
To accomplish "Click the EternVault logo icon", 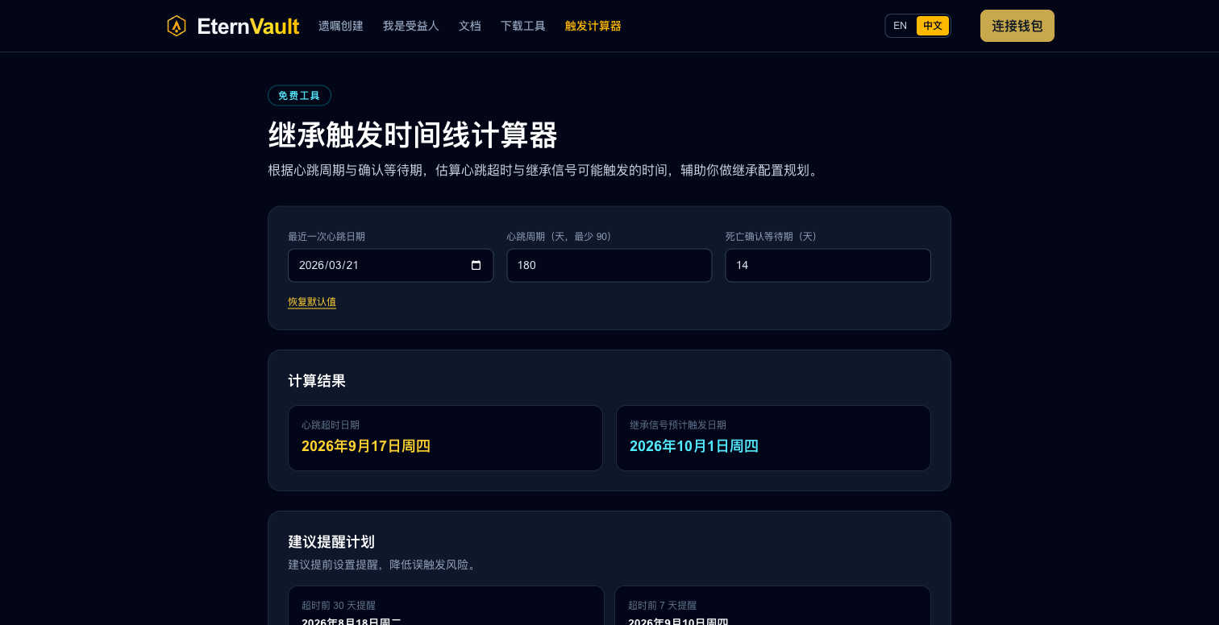I will (x=177, y=26).
